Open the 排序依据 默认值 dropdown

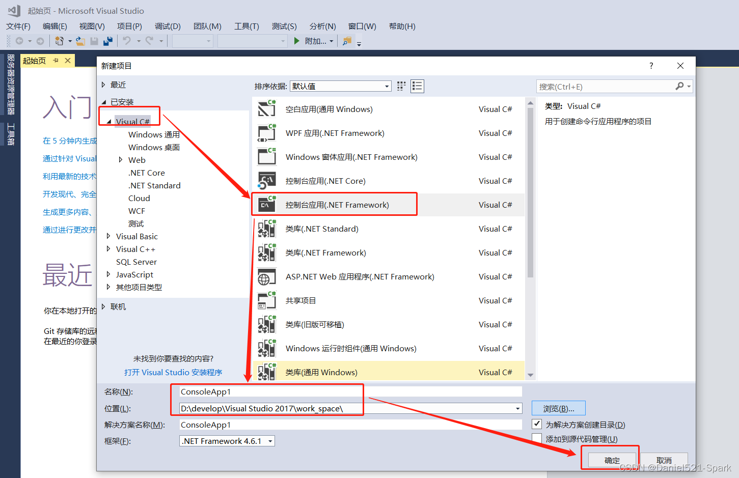(341, 86)
